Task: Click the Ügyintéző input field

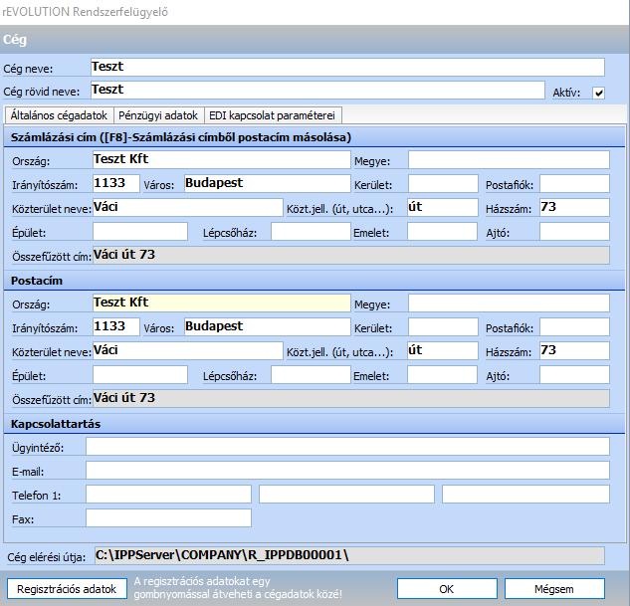Action: [x=347, y=447]
